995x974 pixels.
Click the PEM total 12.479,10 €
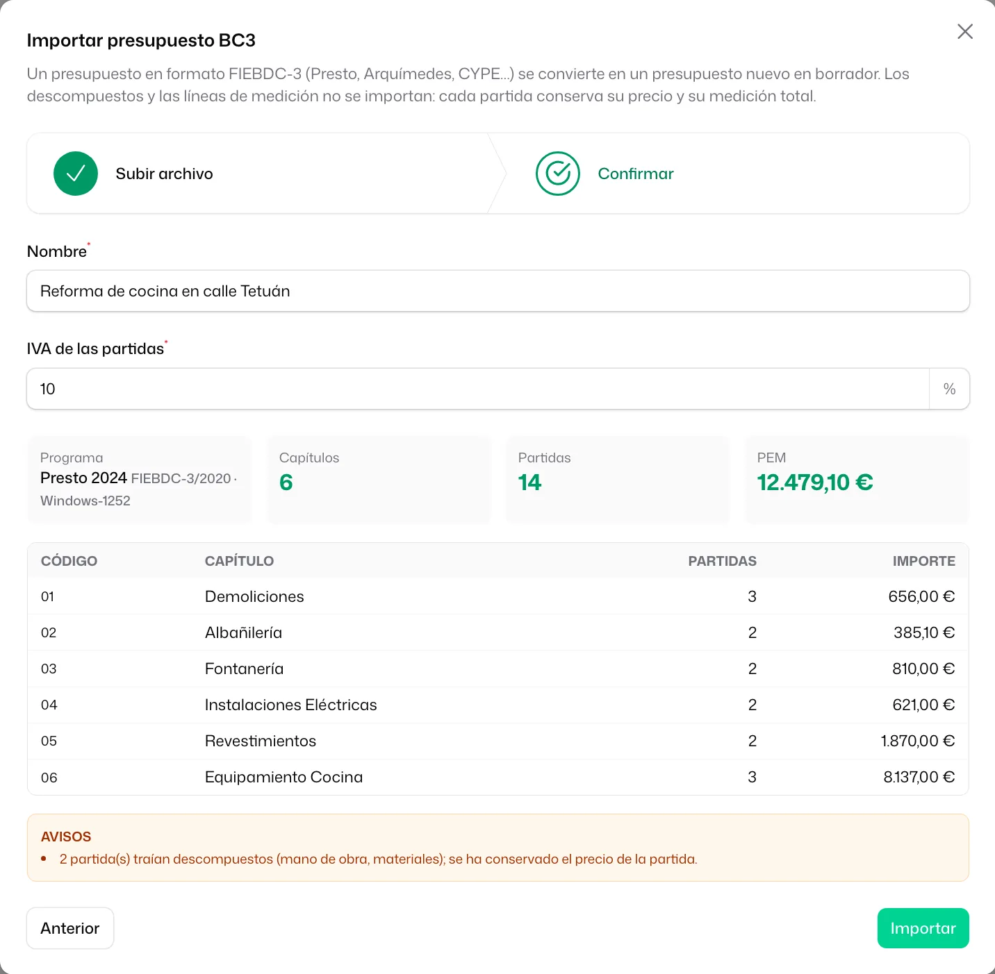click(815, 482)
